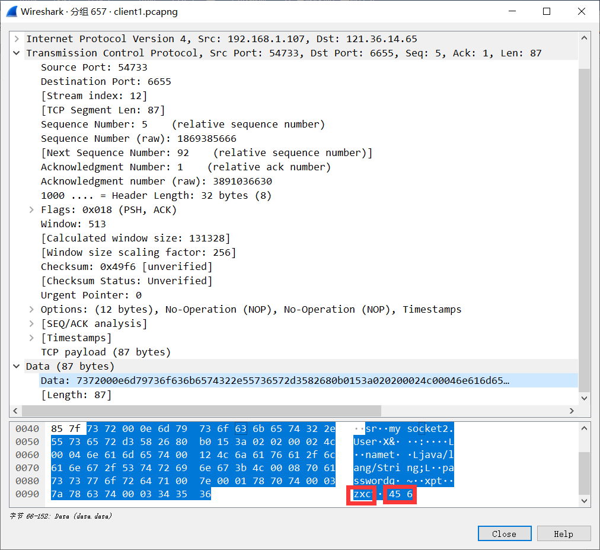
Task: Expand the [SEQ/ACK analysis] row
Action: (31, 323)
